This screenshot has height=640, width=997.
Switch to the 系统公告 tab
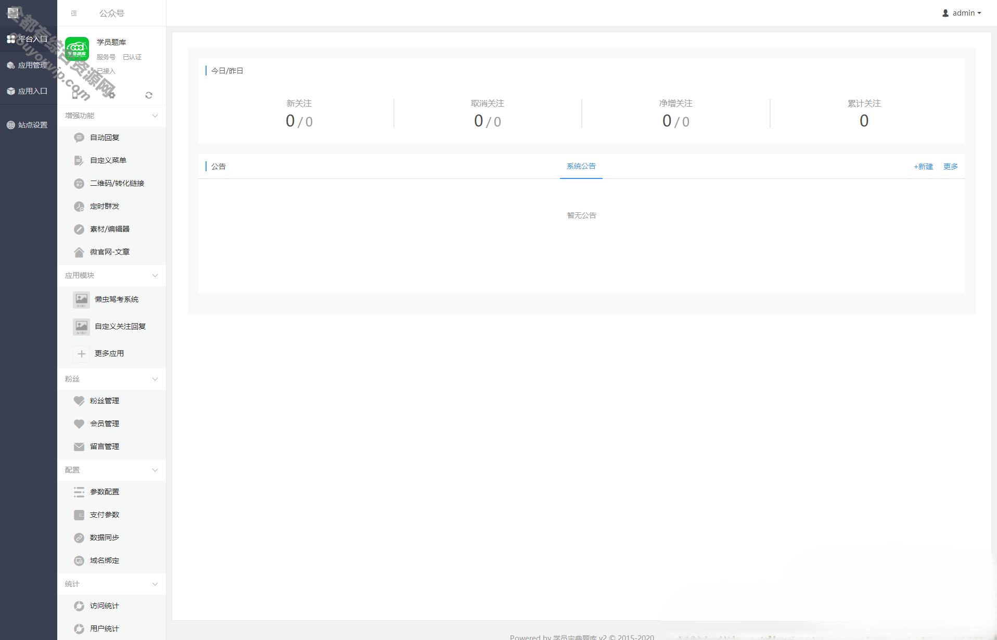tap(581, 166)
